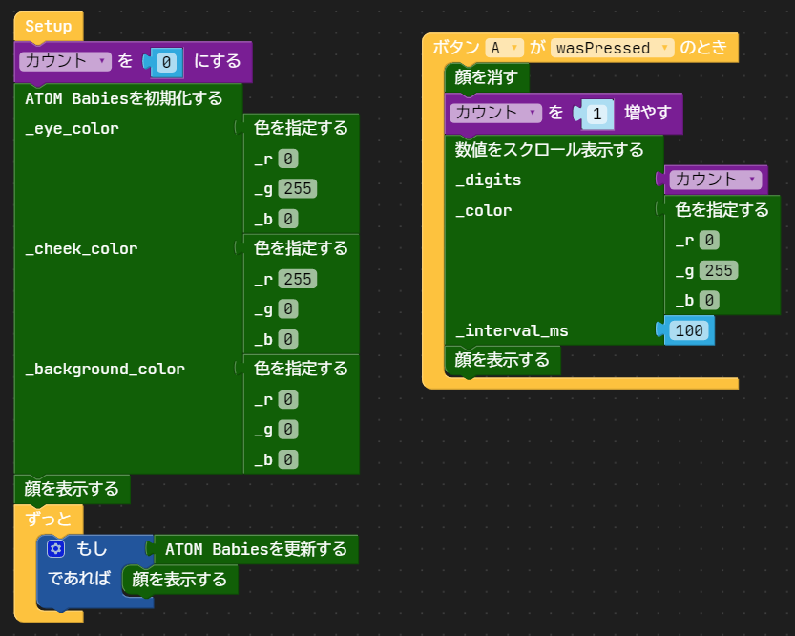Select the ATOM Babiesを更新する condition block
The height and width of the screenshot is (636, 795).
[256, 549]
